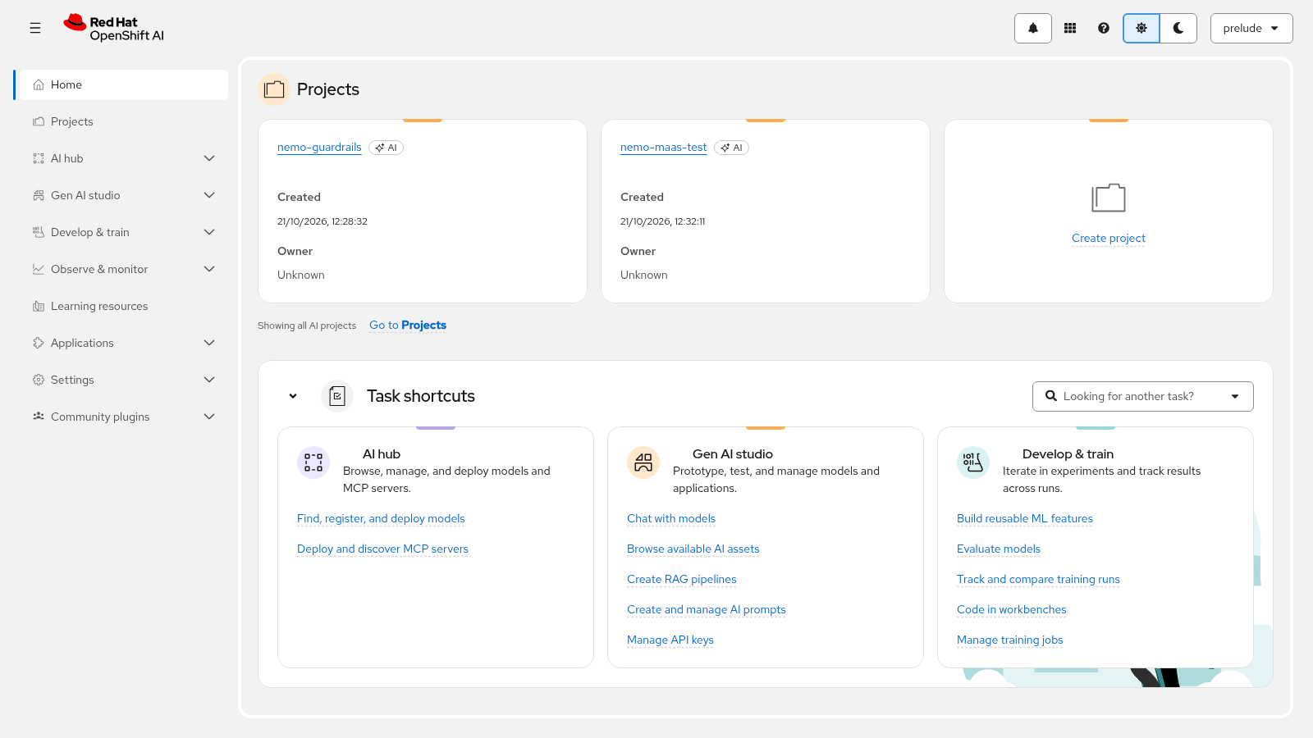This screenshot has height=738, width=1313.
Task: Click the AI label on nemo-maas-test
Action: (731, 148)
